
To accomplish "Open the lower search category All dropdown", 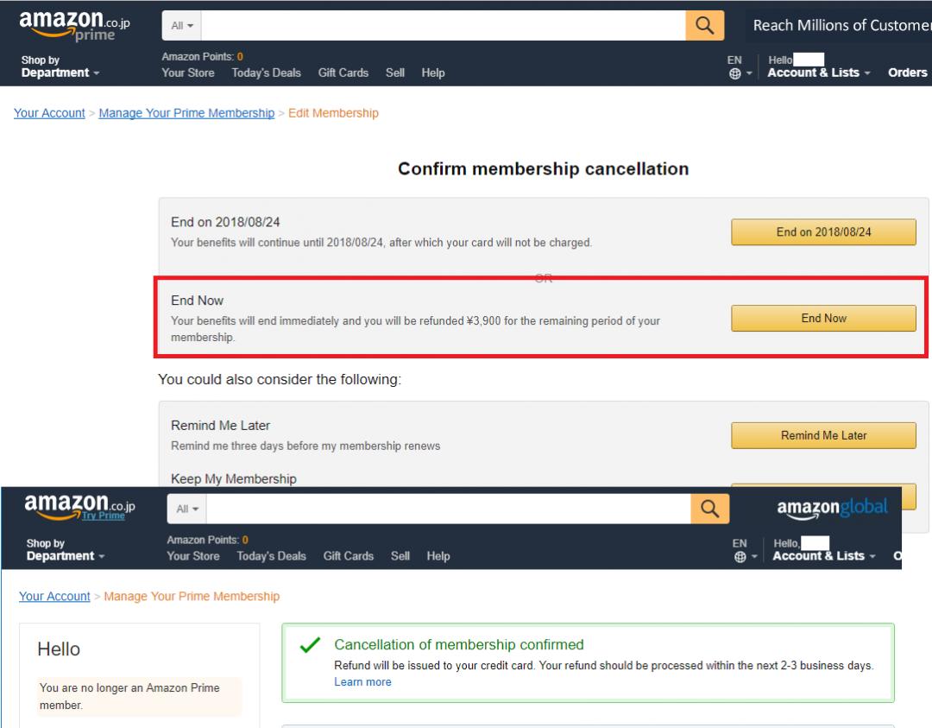I will pyautogui.click(x=186, y=510).
